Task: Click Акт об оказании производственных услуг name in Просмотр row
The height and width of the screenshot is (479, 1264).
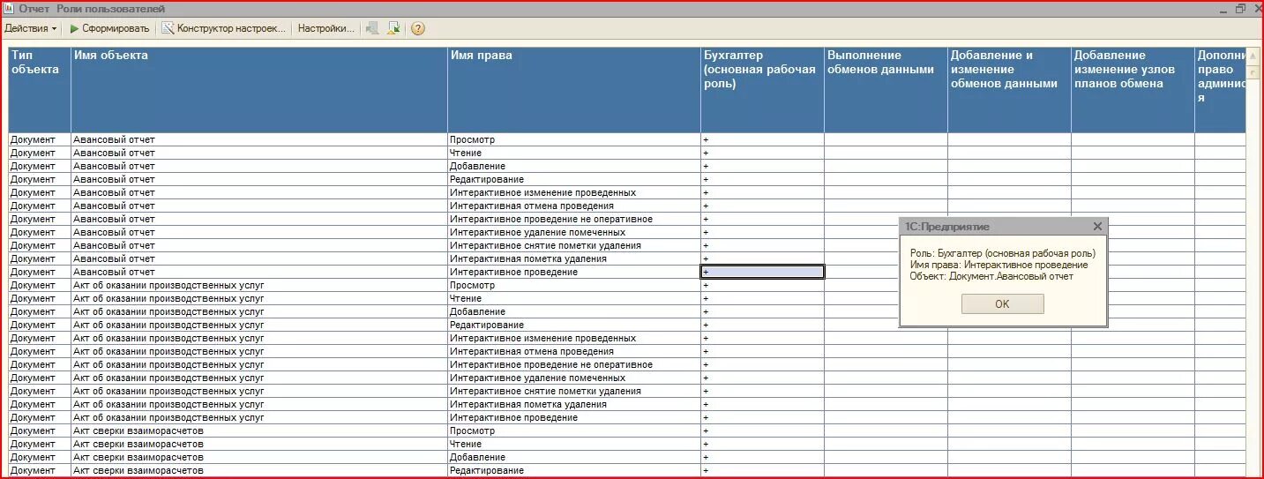Action: (x=259, y=285)
